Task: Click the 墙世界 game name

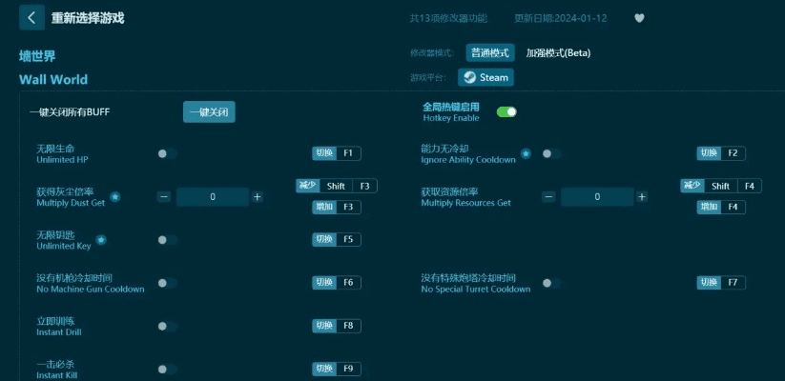Action: [37, 56]
